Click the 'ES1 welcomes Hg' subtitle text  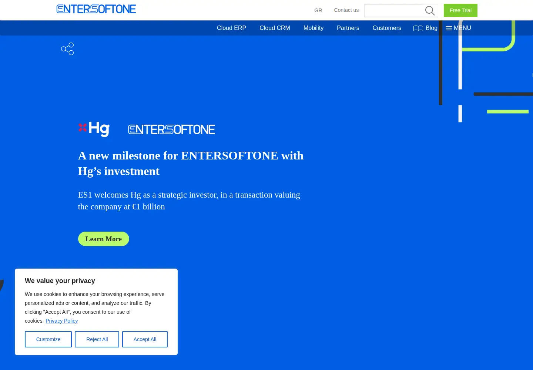click(x=189, y=201)
